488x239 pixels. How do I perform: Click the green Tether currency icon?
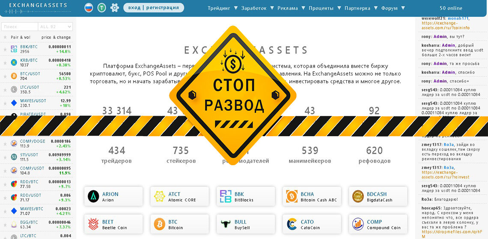(x=101, y=8)
